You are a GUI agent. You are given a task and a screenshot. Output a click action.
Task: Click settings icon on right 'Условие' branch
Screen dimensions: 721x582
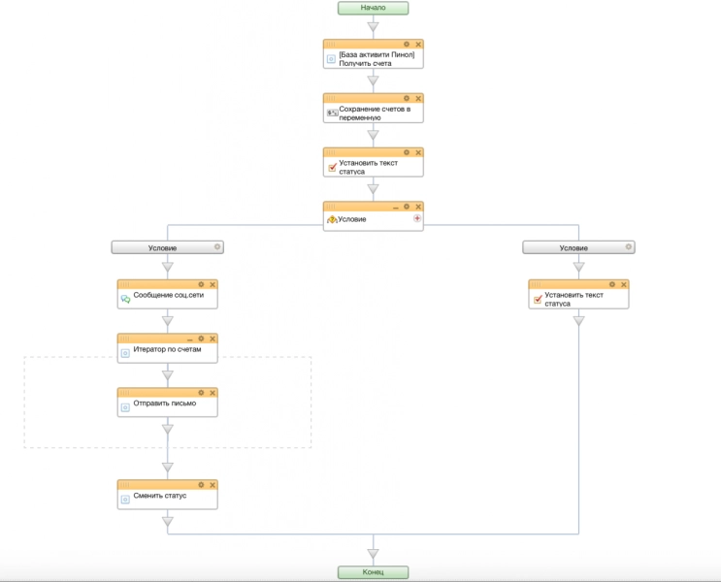click(x=629, y=247)
